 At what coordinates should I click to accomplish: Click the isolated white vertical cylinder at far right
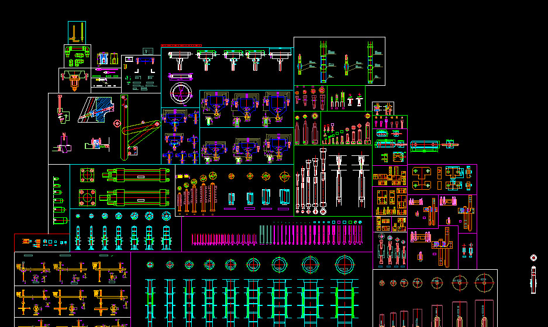pyautogui.click(x=533, y=280)
